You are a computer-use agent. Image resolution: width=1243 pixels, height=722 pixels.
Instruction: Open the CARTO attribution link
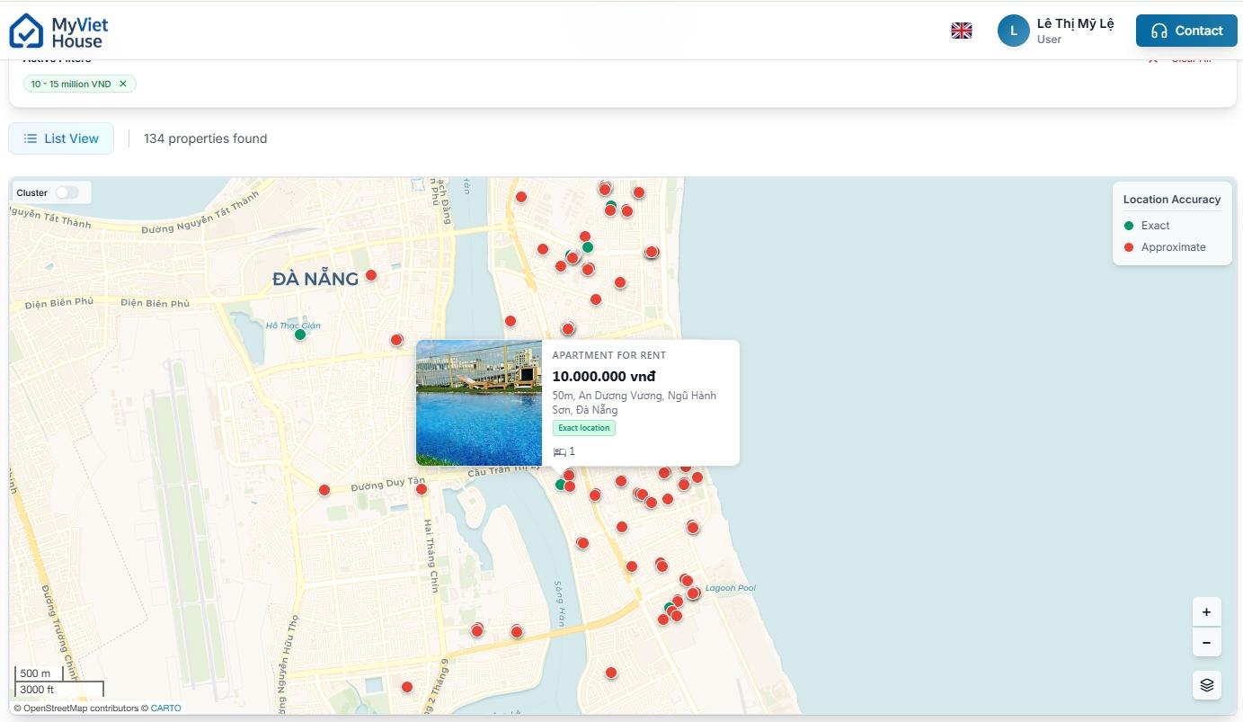(x=165, y=709)
